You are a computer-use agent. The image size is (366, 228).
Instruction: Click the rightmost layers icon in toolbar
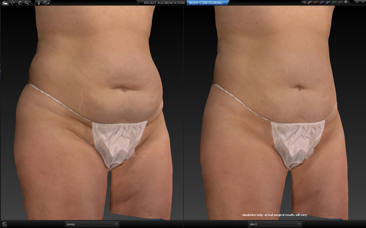(346, 2)
